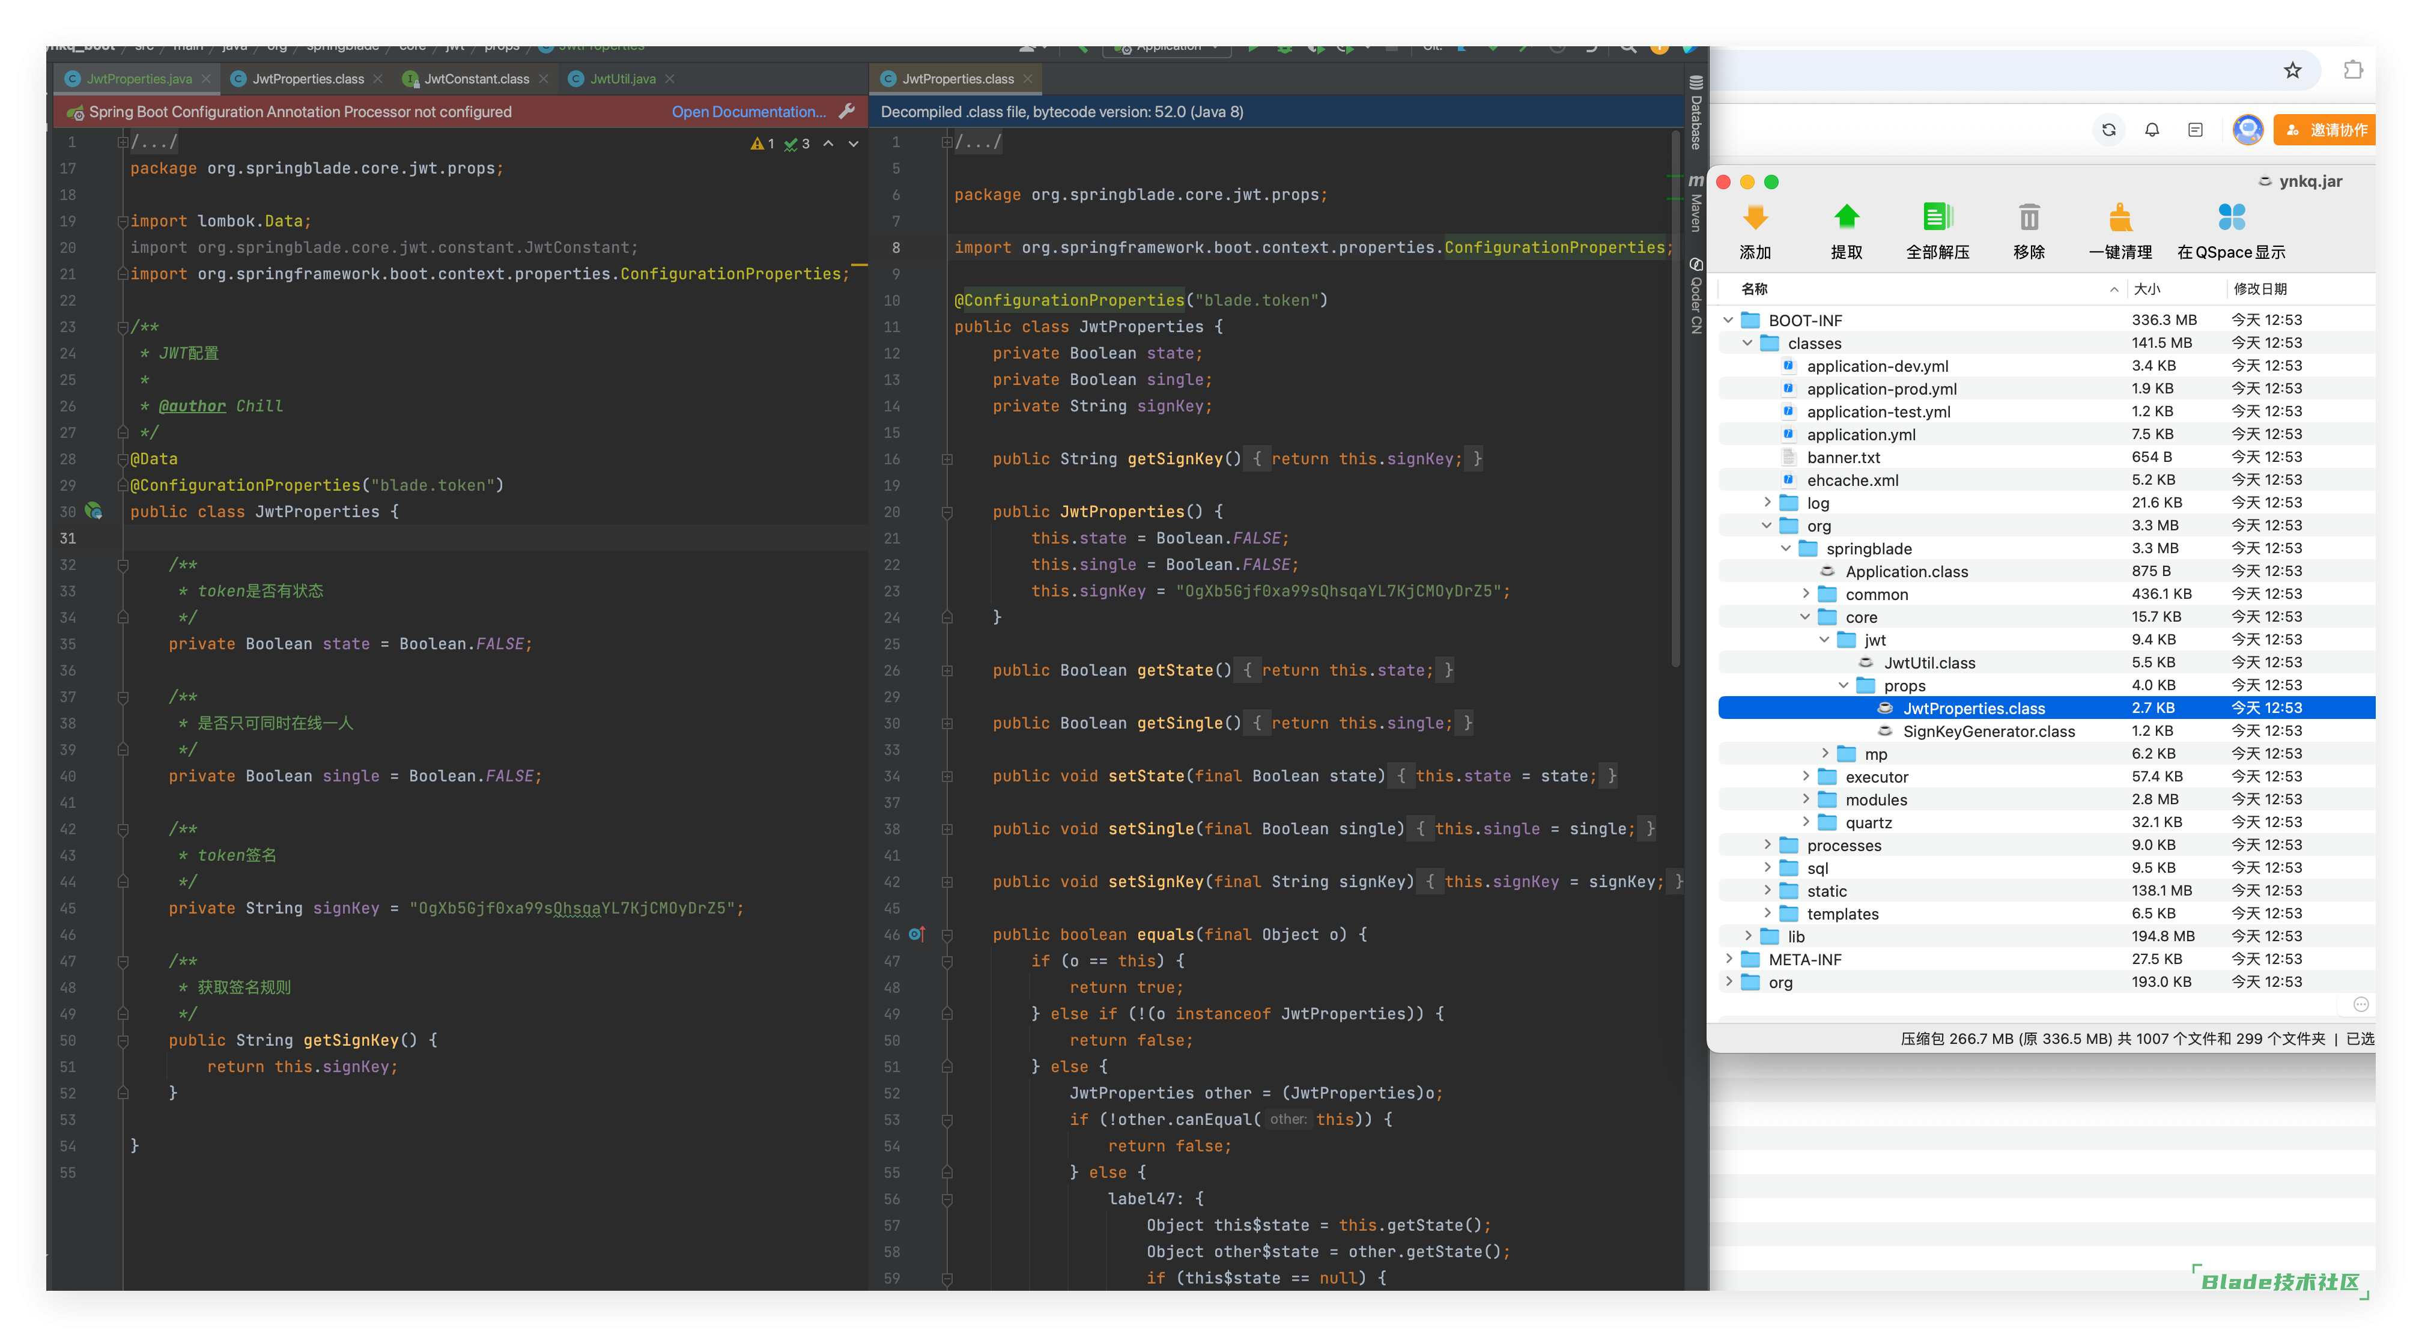Click the 添加 (add) arrow icon
This screenshot has height=1337, width=2422.
pos(1755,218)
